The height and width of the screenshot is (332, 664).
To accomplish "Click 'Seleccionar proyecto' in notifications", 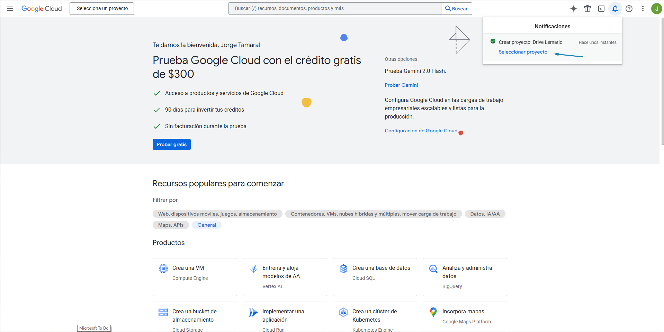I will coord(523,52).
